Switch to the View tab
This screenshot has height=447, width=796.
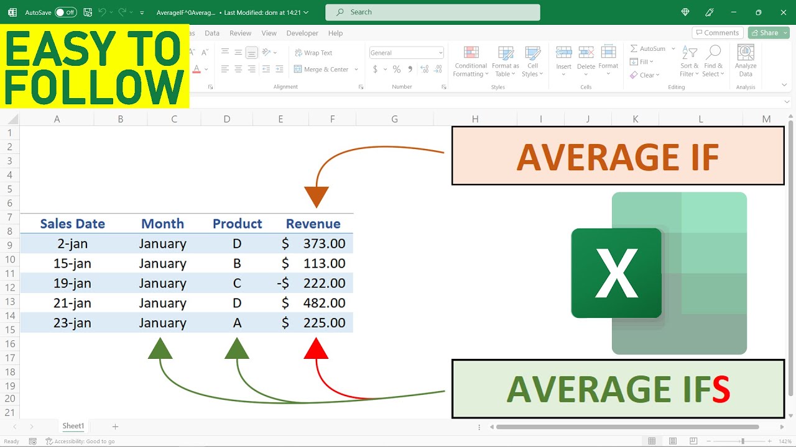point(269,33)
